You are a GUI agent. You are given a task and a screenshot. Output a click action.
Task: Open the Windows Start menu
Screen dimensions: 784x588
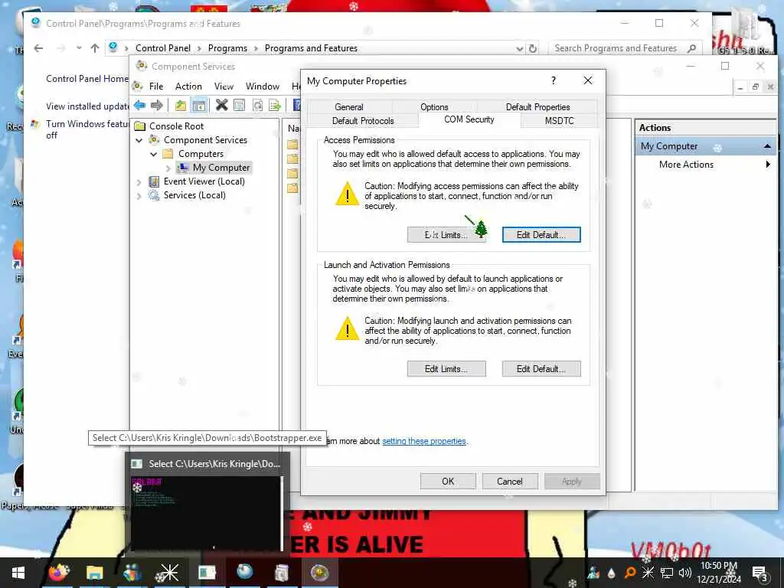coord(18,573)
